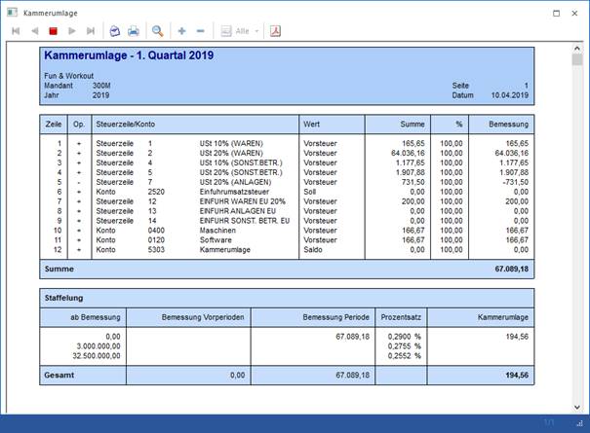
Task: Open the magnifier search tool
Action: (x=158, y=31)
